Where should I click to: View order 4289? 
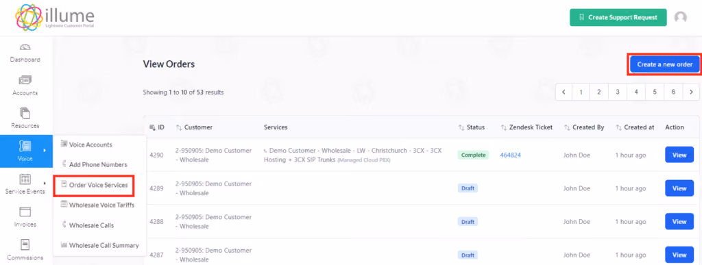coord(679,188)
